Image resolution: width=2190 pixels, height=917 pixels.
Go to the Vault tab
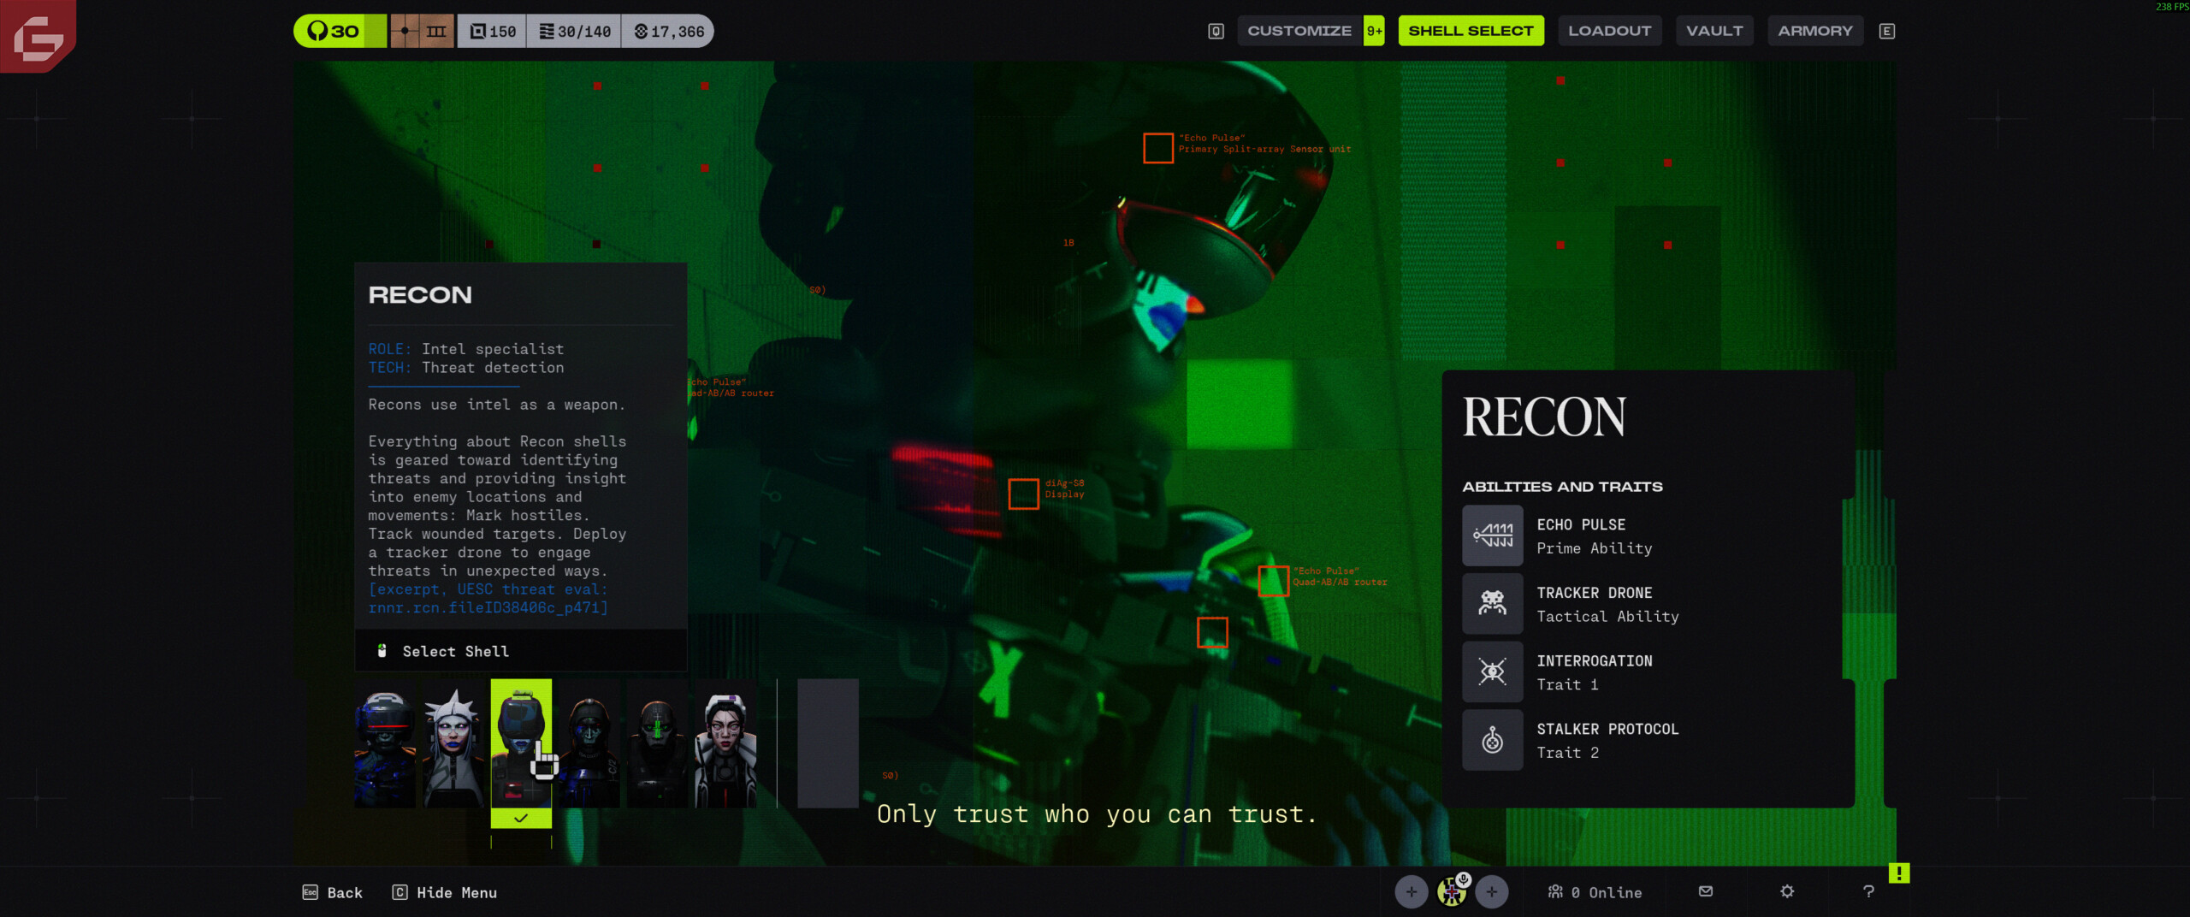tap(1714, 31)
